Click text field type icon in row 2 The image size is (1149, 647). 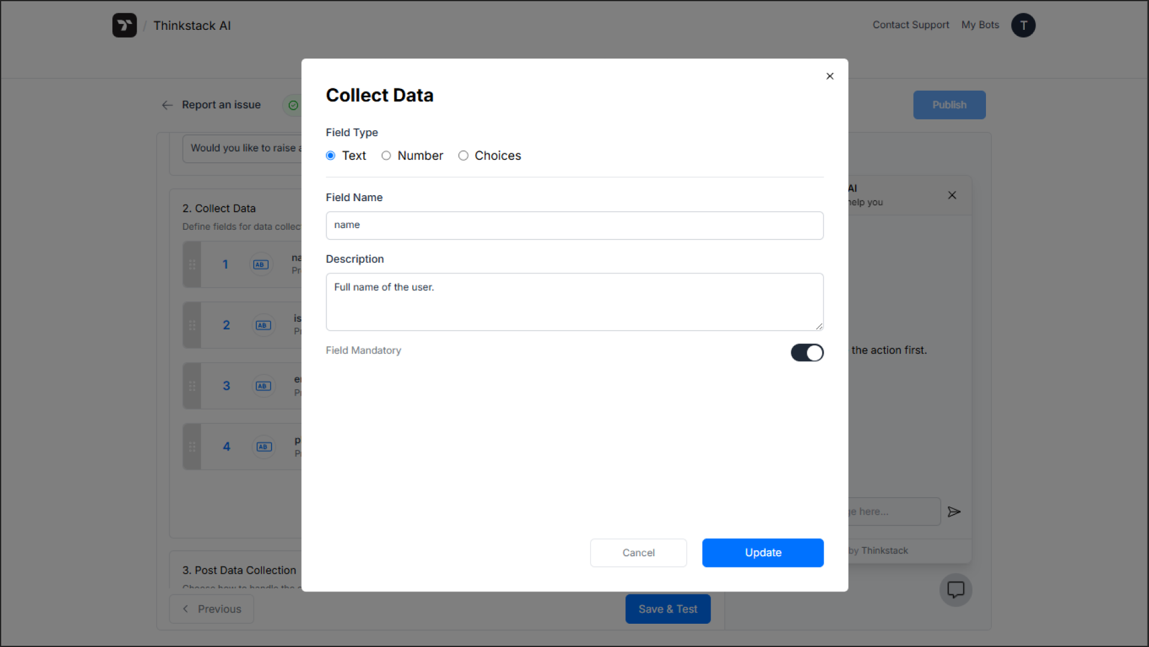263,325
